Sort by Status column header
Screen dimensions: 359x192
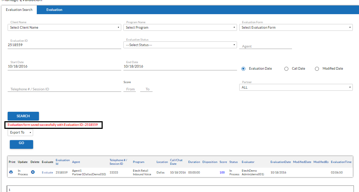pyautogui.click(x=233, y=162)
